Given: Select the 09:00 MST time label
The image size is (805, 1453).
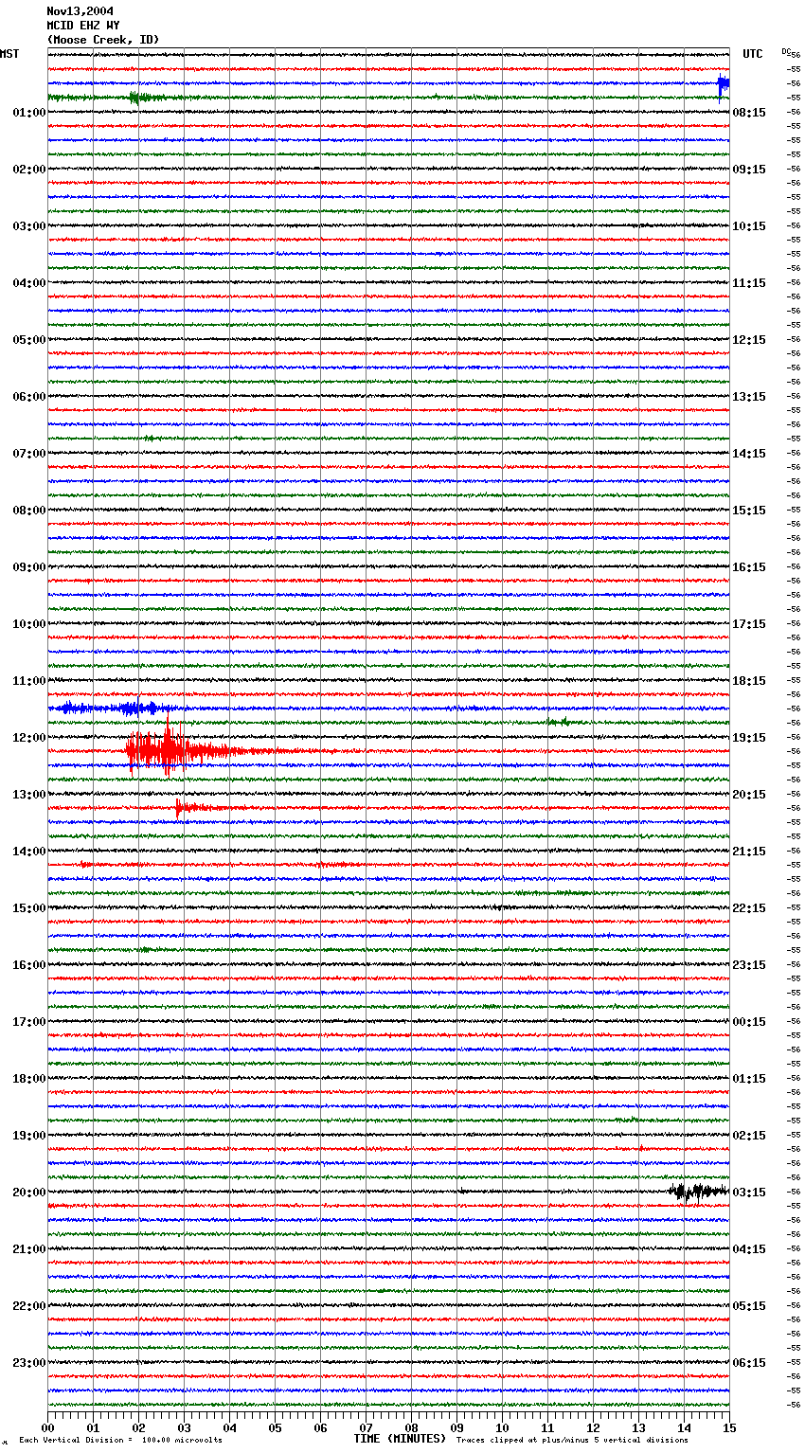Looking at the screenshot, I should tap(29, 567).
